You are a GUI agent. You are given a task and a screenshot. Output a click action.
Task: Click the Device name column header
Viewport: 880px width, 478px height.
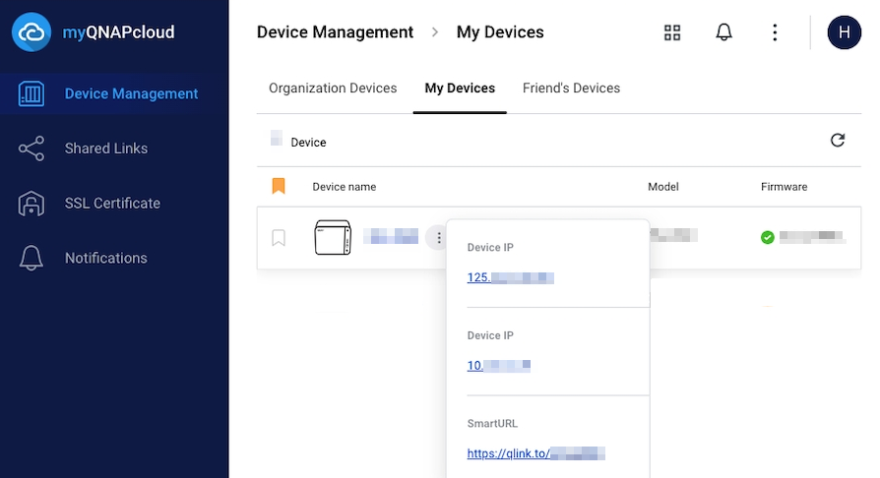[345, 187]
